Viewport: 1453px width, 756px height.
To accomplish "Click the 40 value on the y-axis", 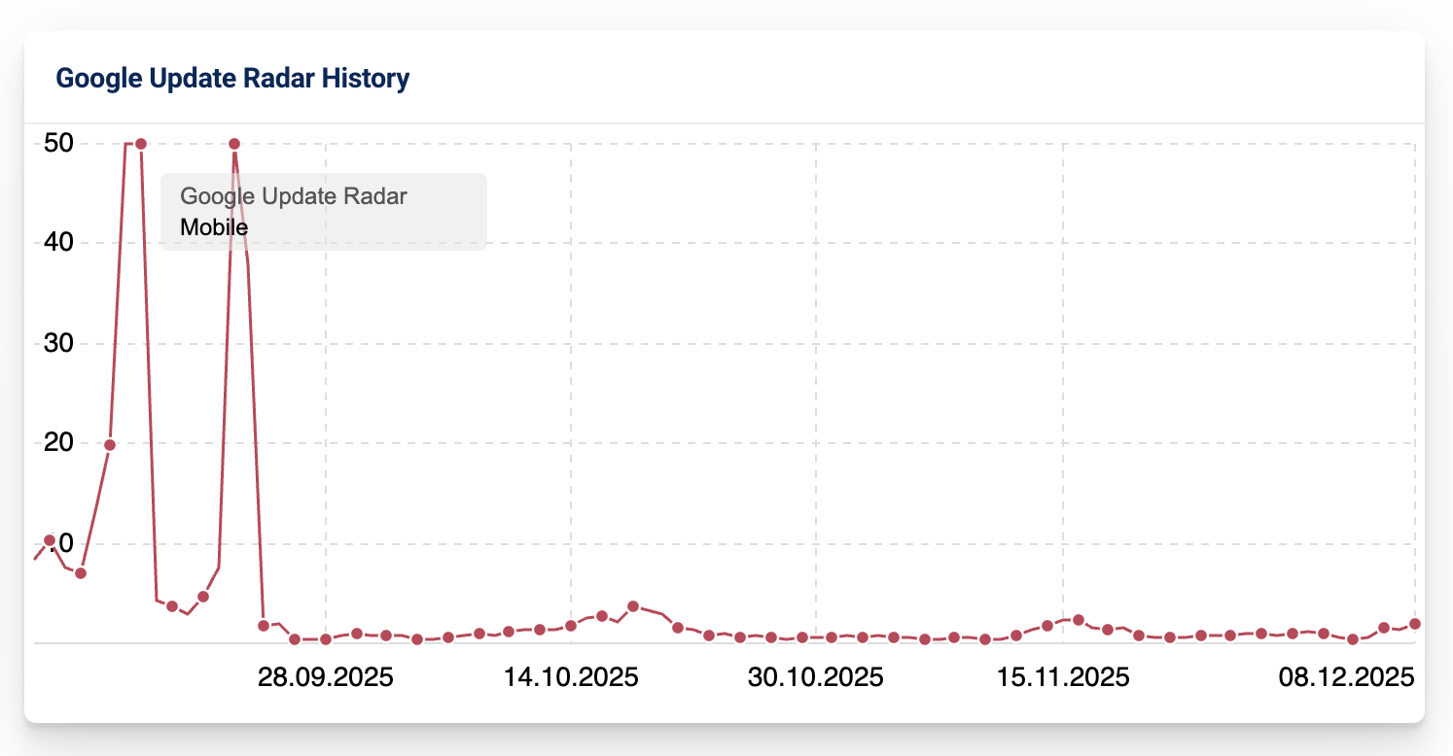I will 60,243.
